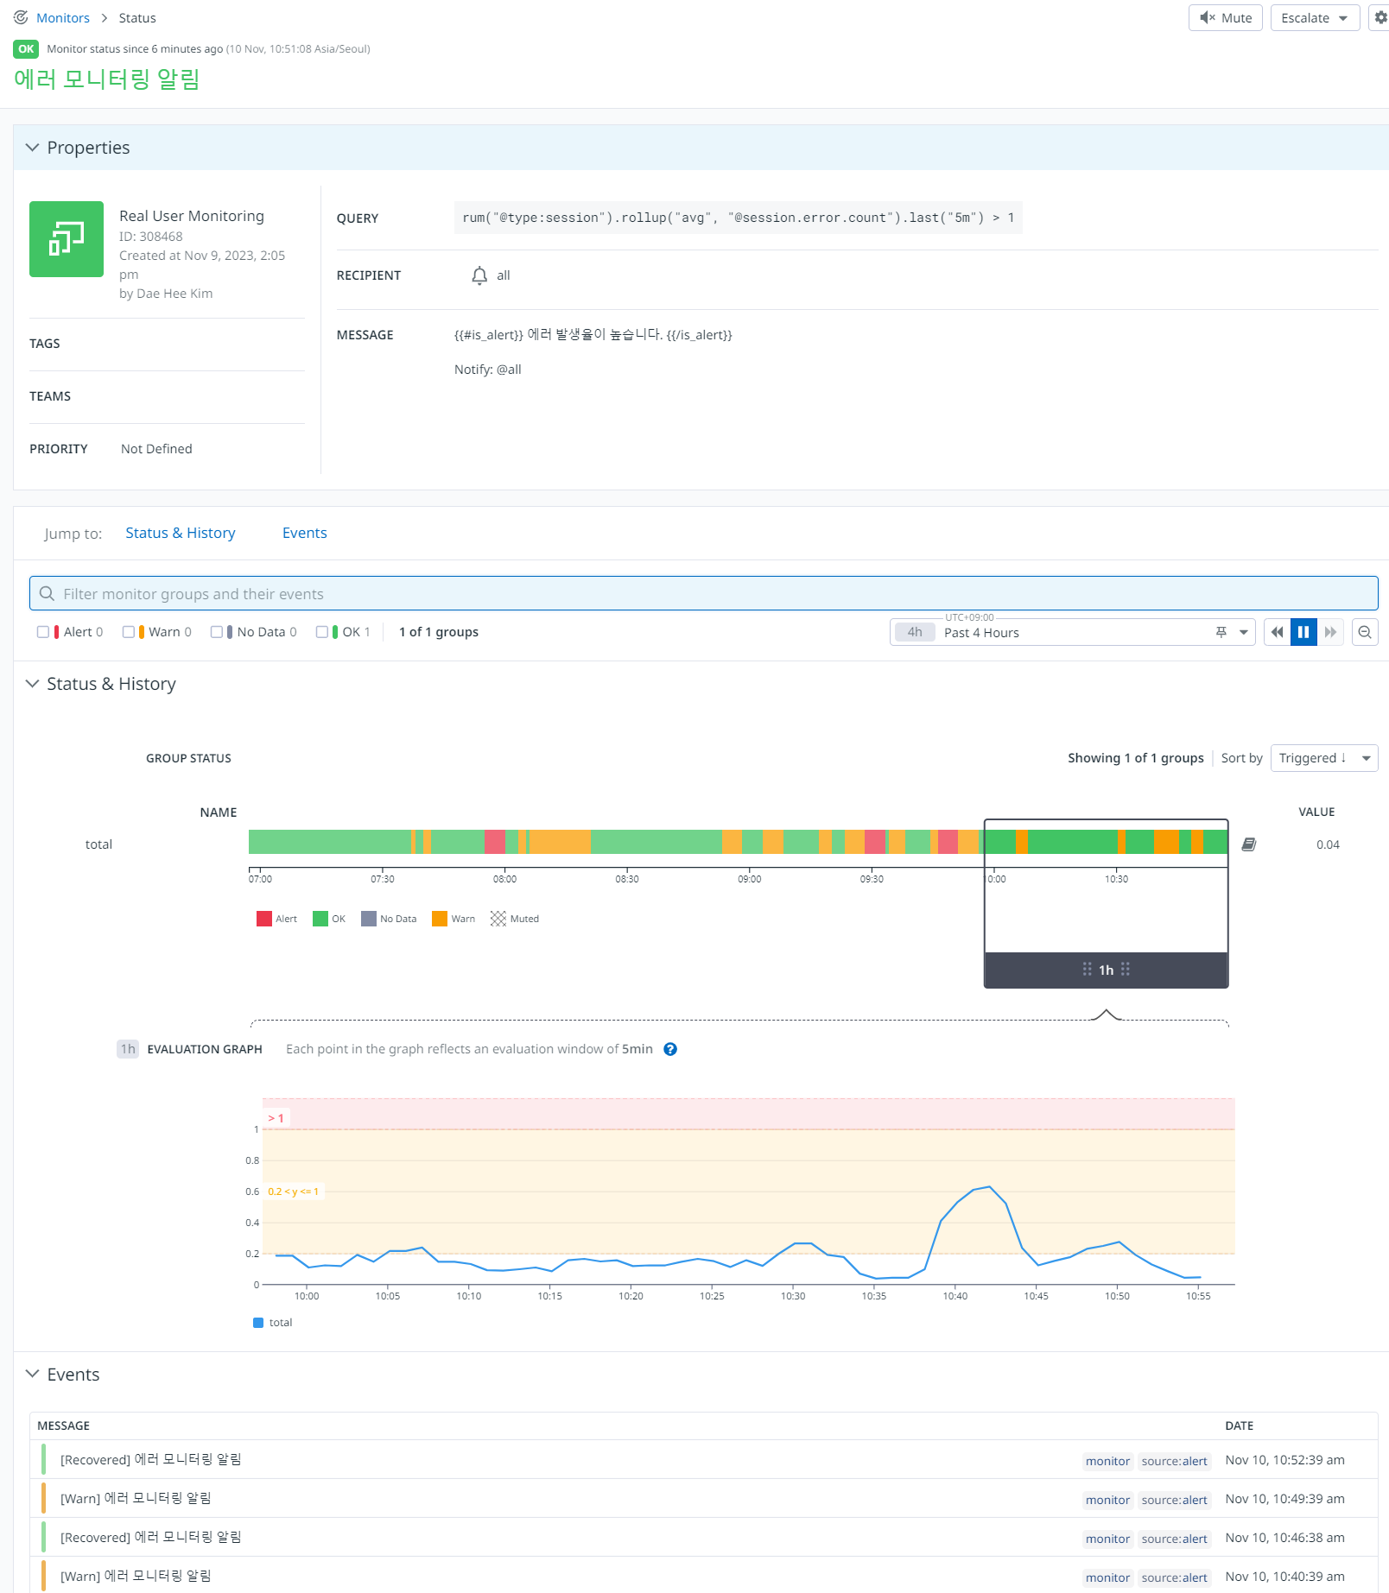Pin the time range selection
Screen dimensions: 1389x1593
tap(1221, 632)
